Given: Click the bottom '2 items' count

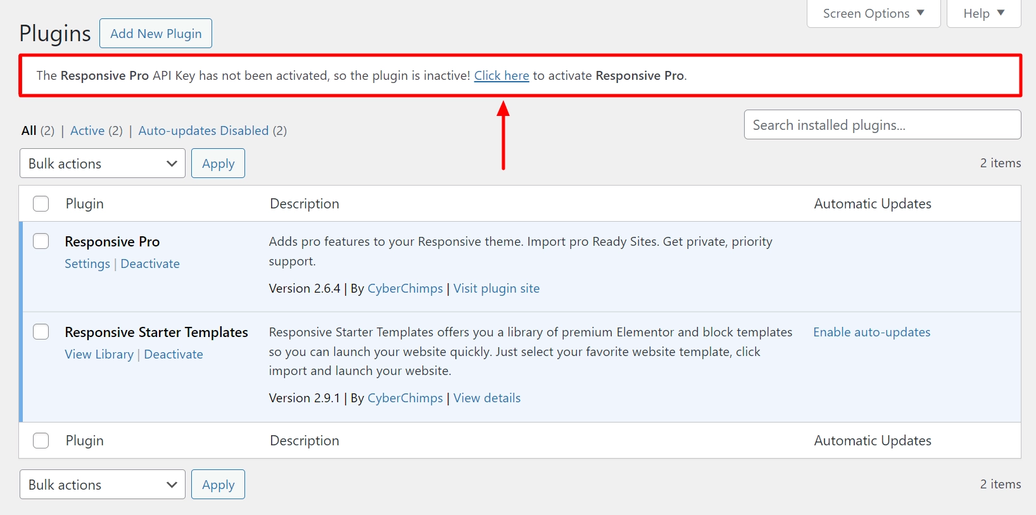Looking at the screenshot, I should tap(1001, 484).
